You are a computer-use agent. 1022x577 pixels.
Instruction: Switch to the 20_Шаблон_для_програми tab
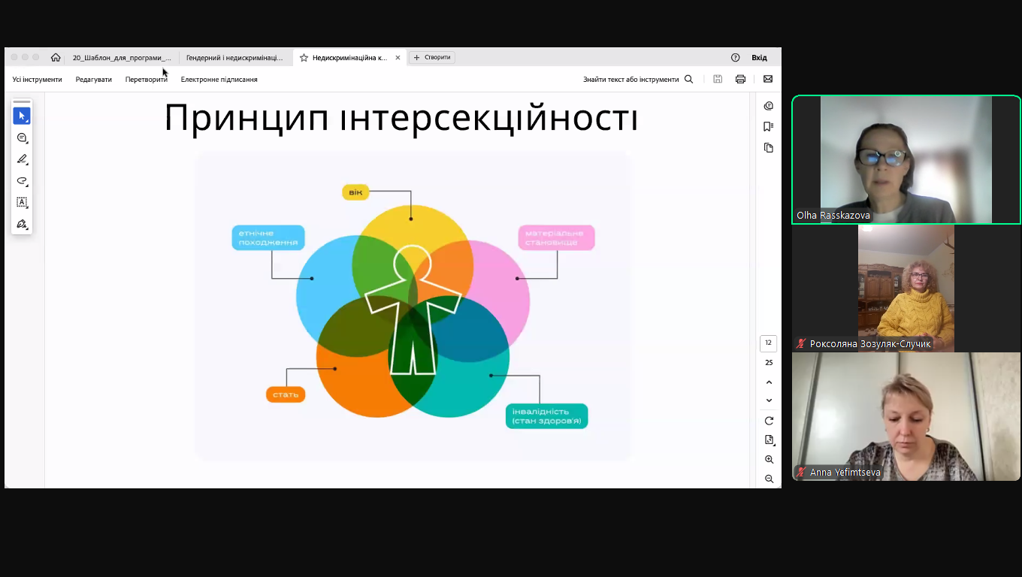[x=122, y=58]
